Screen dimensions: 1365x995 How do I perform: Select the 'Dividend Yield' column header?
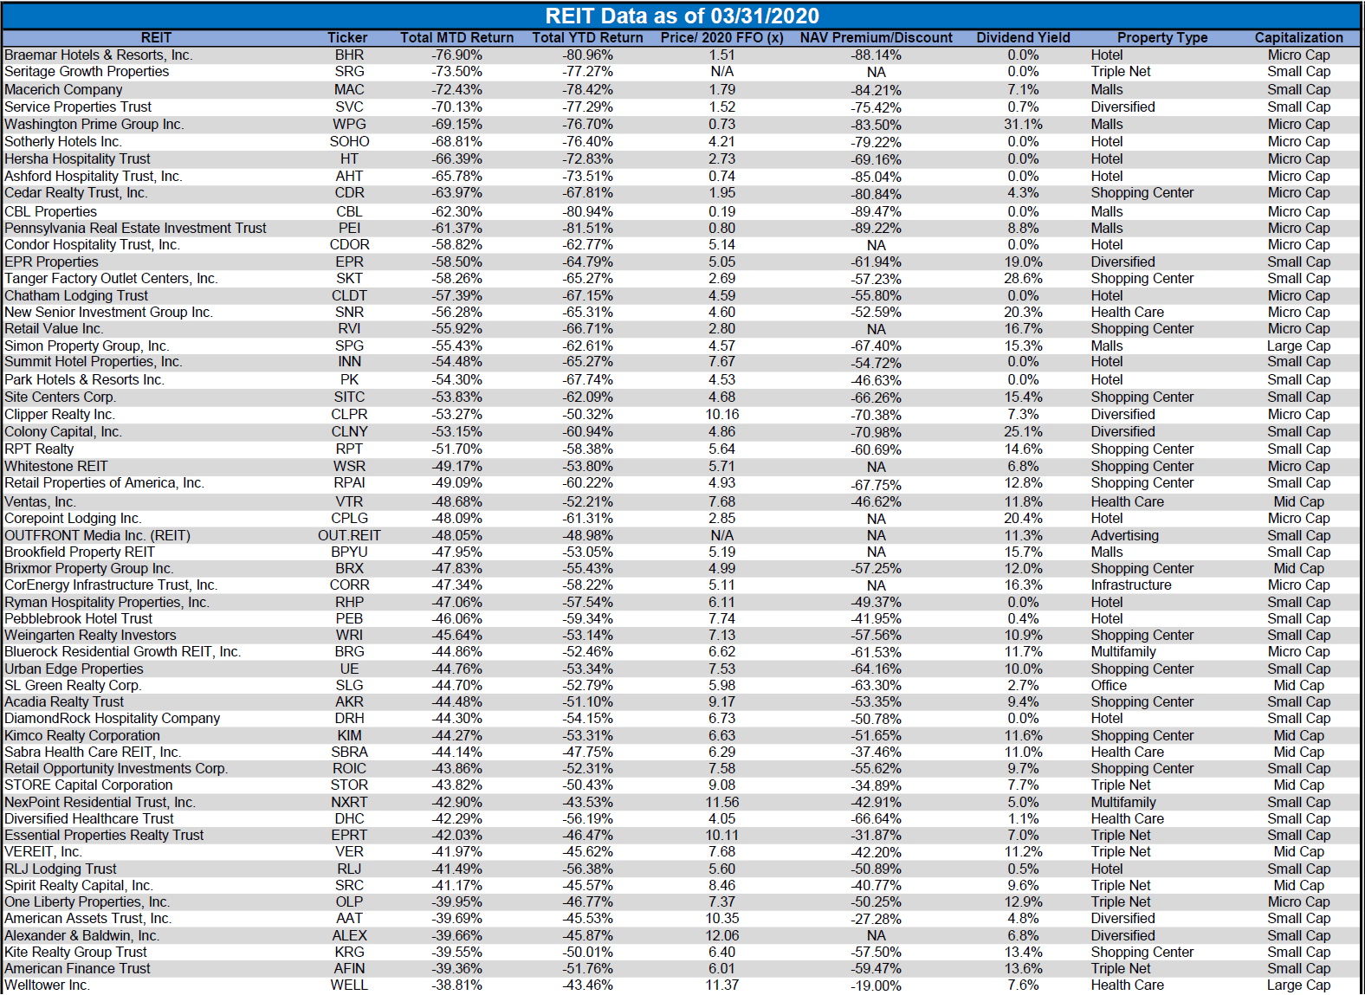tap(1023, 38)
